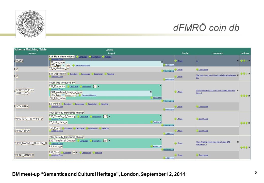Add Variable to E41_Appellation
Viewport: 264px width, 183px height.
(109, 74)
